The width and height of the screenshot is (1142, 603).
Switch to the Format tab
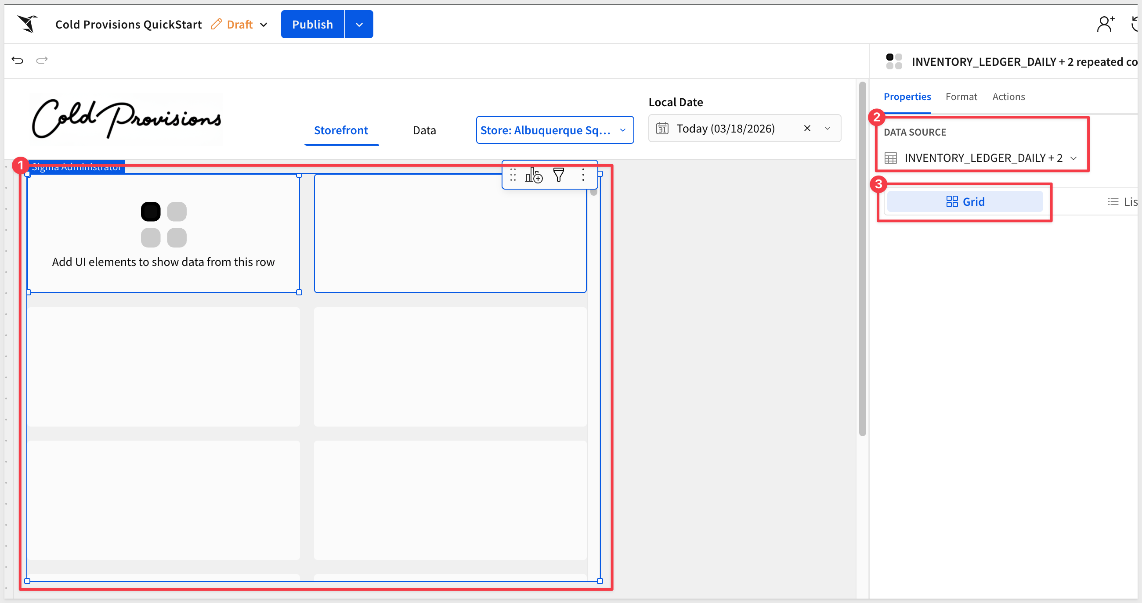point(961,97)
